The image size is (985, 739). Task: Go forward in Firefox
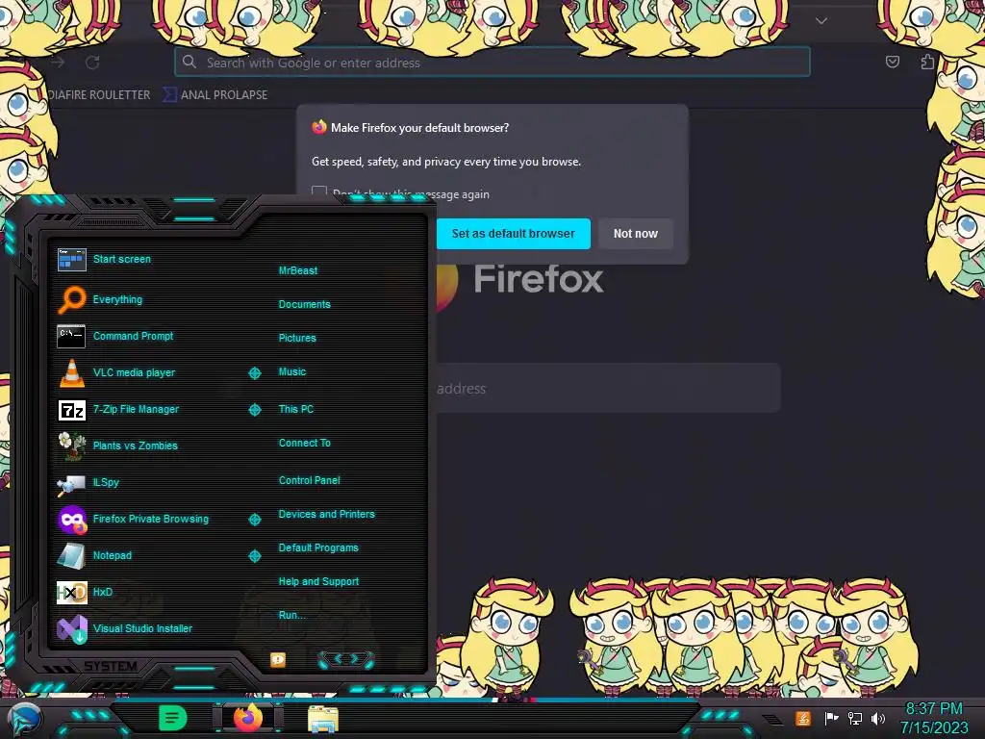(59, 63)
